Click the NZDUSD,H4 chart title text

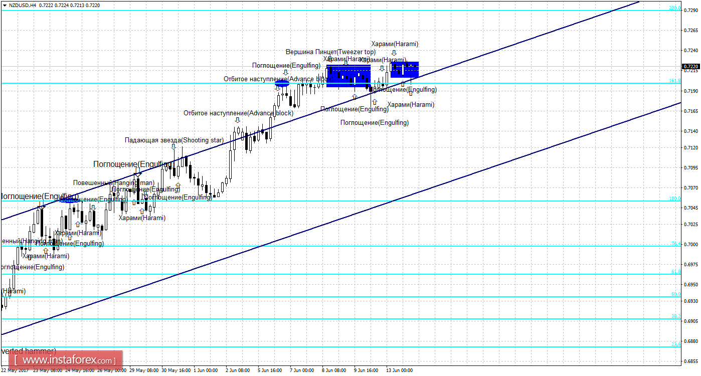tap(22, 5)
